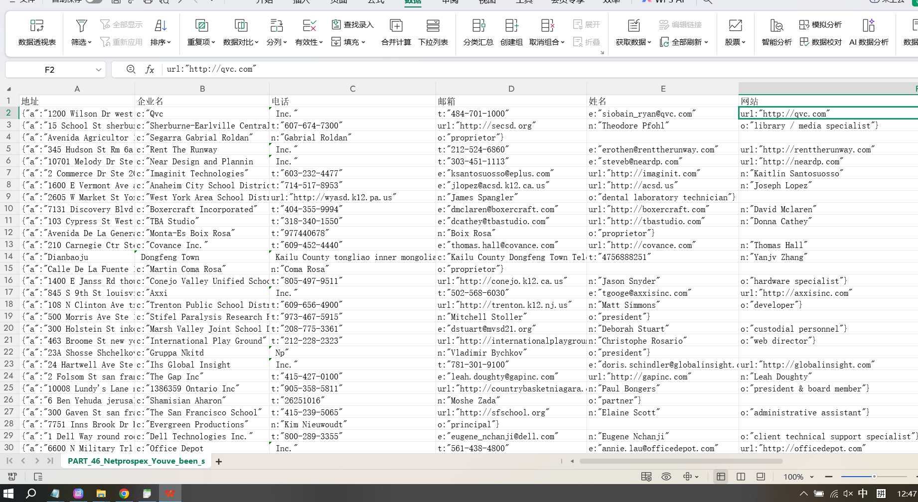Select the 网站 header cell

tap(828, 101)
